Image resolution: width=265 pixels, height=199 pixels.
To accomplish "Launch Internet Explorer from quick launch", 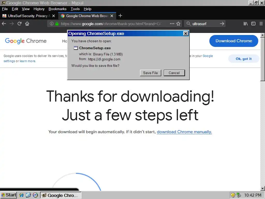I will (21, 195).
